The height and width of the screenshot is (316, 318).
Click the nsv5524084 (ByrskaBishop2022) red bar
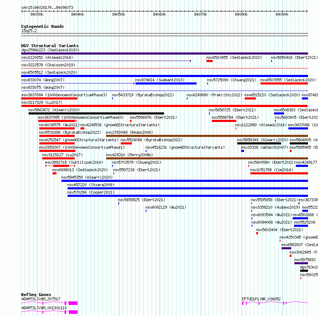(126, 143)
